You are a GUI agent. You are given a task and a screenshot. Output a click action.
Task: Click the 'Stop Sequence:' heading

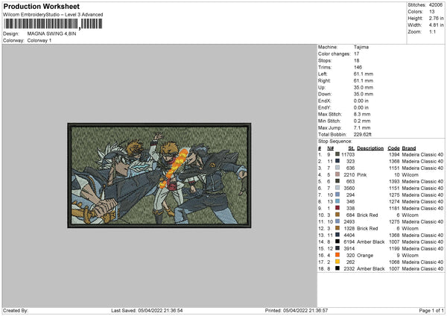(x=335, y=142)
